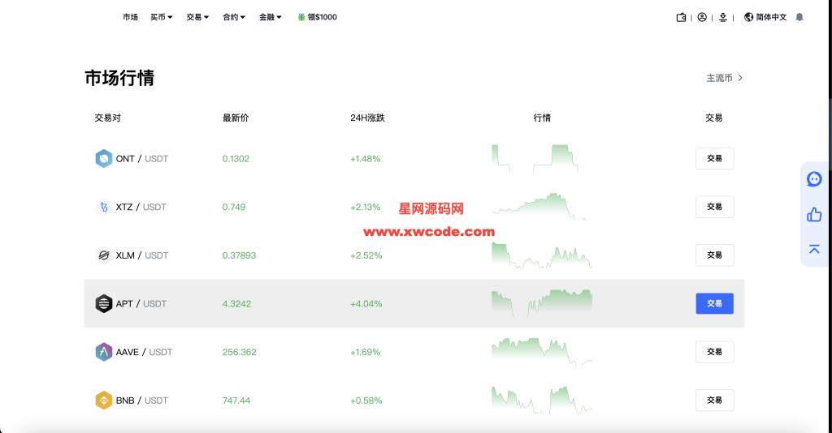Click the app download icon
The width and height of the screenshot is (832, 433).
pyautogui.click(x=723, y=17)
